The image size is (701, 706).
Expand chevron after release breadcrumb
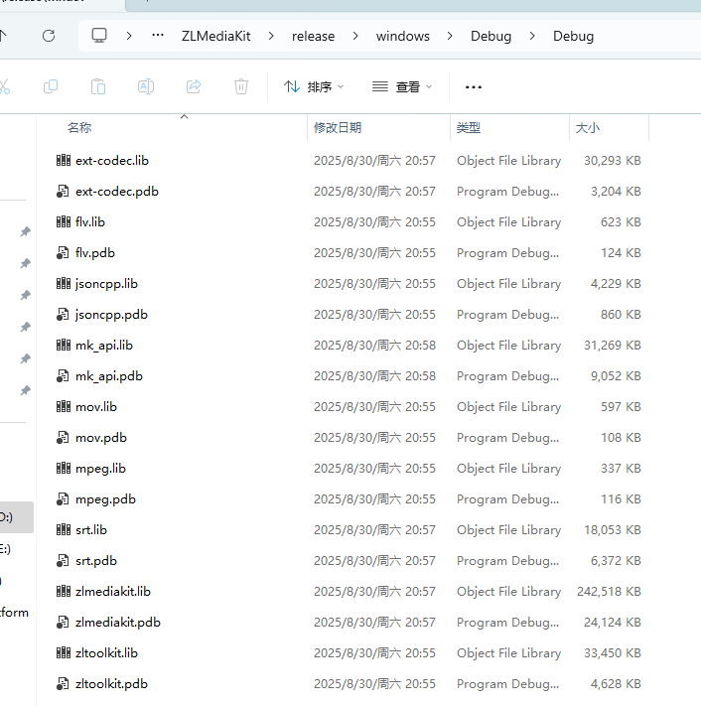pyautogui.click(x=355, y=36)
